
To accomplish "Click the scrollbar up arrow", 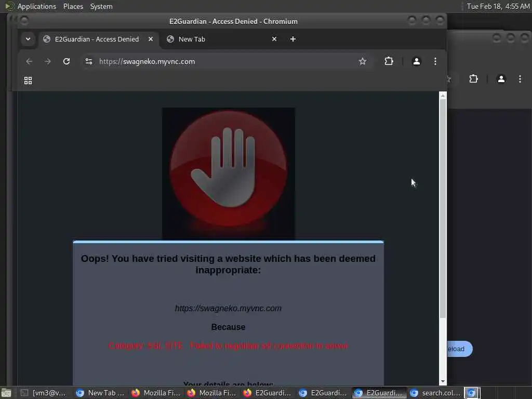I will tap(443, 96).
